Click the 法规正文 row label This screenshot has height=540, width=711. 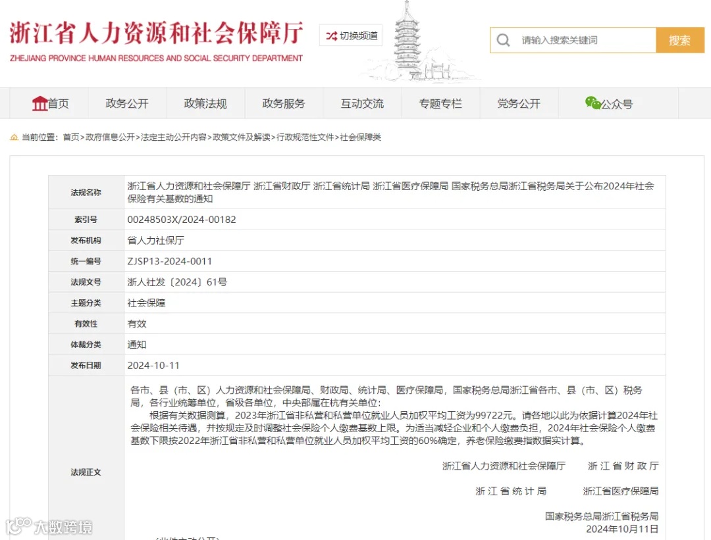point(86,472)
